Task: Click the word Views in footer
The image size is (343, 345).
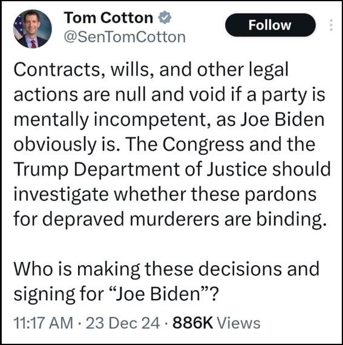Action: click(x=239, y=323)
